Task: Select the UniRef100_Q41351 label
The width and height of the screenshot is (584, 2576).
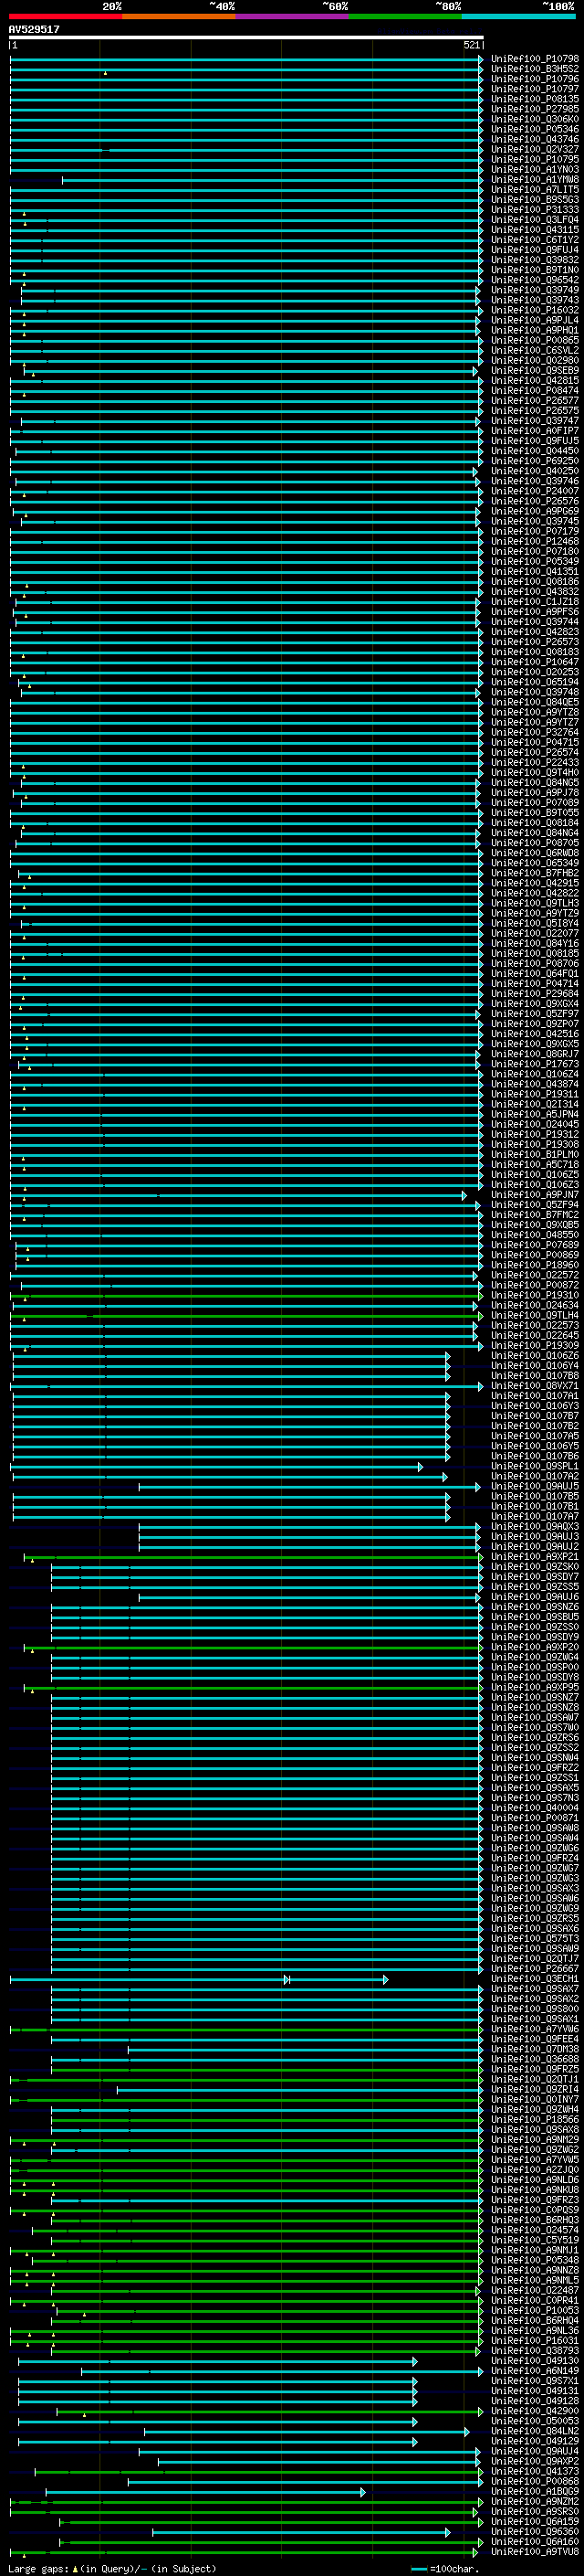Action: (535, 572)
